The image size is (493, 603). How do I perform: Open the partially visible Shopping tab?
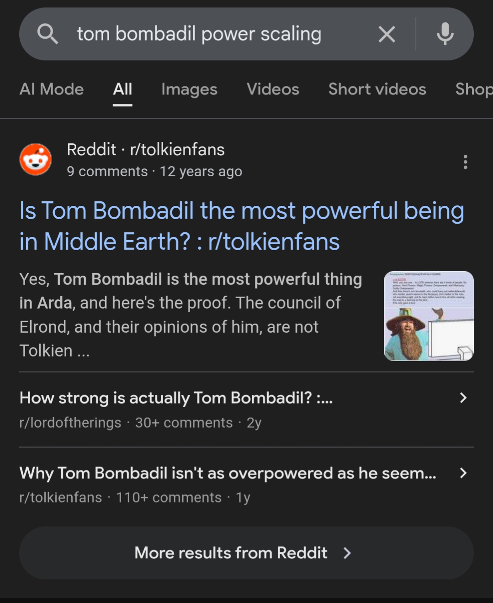pyautogui.click(x=474, y=89)
